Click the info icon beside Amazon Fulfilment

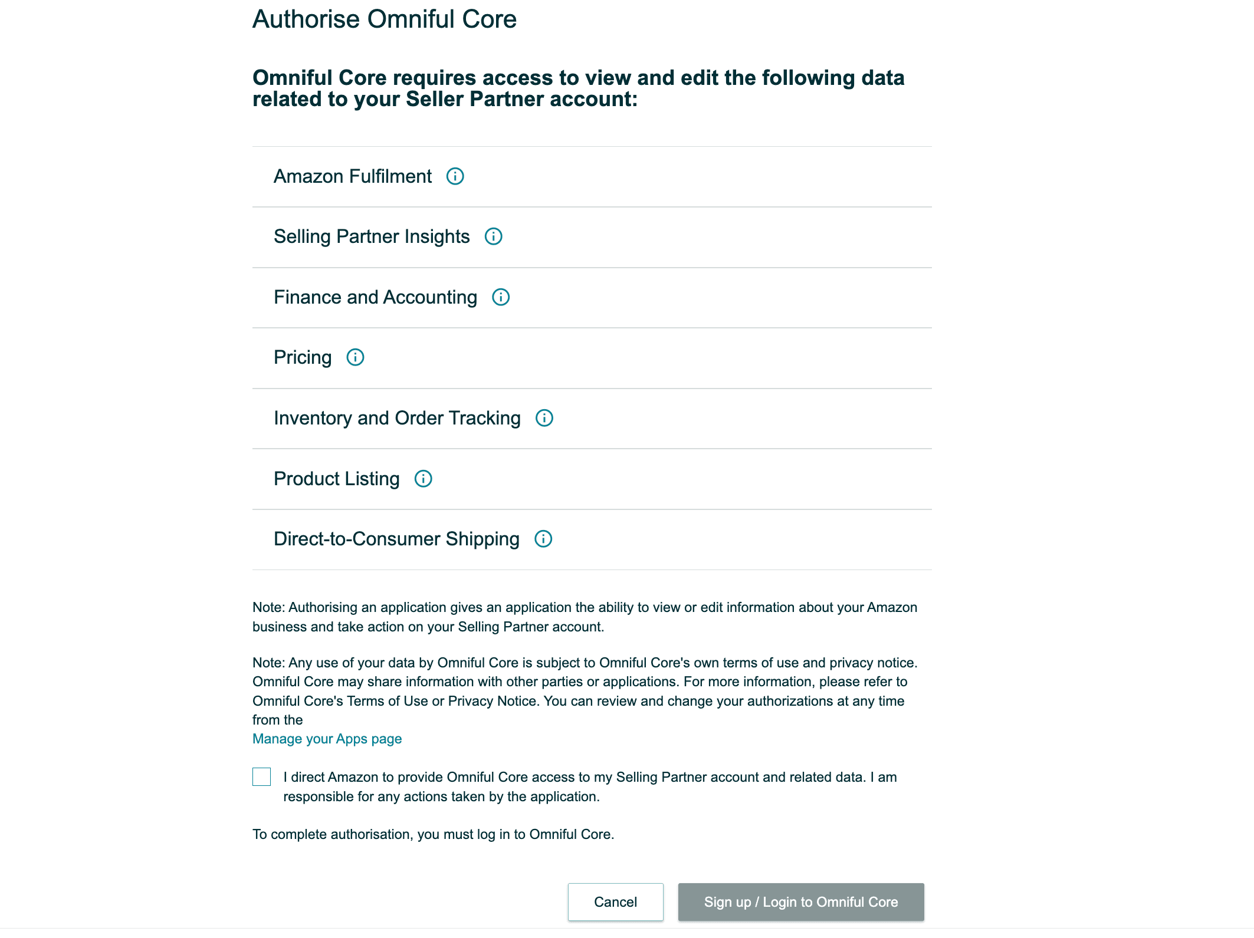[x=455, y=176]
